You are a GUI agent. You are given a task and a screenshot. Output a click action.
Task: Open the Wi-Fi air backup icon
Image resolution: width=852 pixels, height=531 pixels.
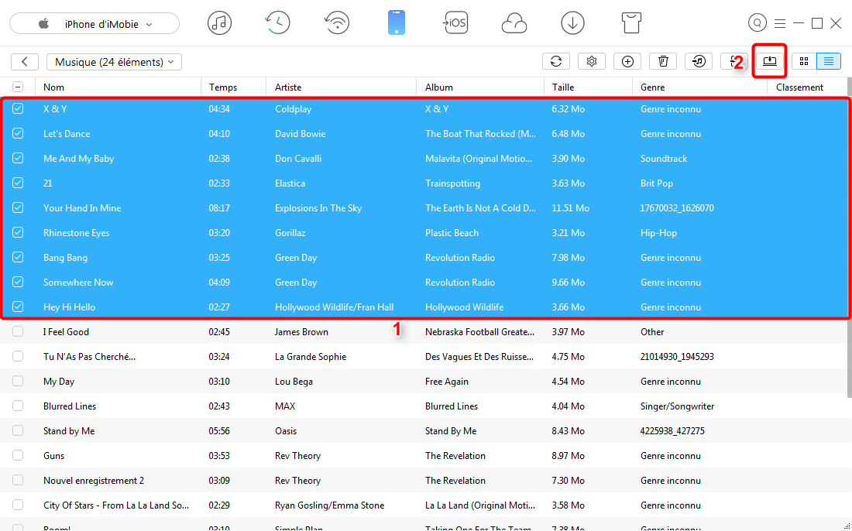[x=337, y=23]
